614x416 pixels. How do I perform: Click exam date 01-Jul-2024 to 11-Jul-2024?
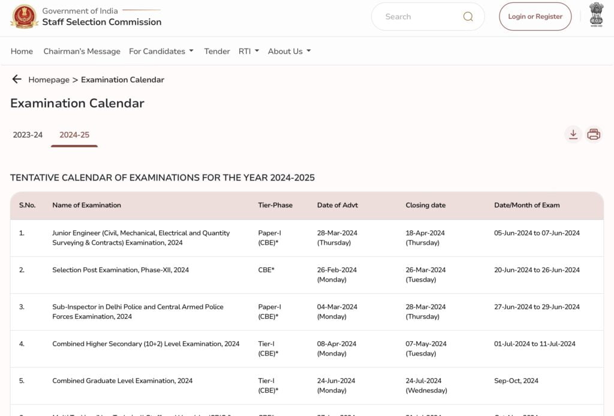coord(535,344)
